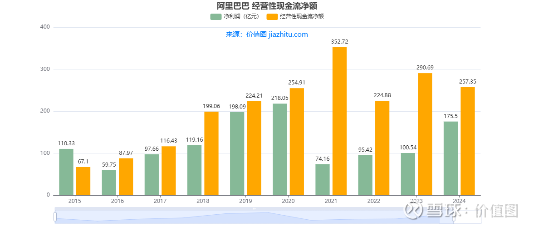Select the 2024 orange bar labeled 257.35
Viewport: 534px width, 227px height.
468,141
